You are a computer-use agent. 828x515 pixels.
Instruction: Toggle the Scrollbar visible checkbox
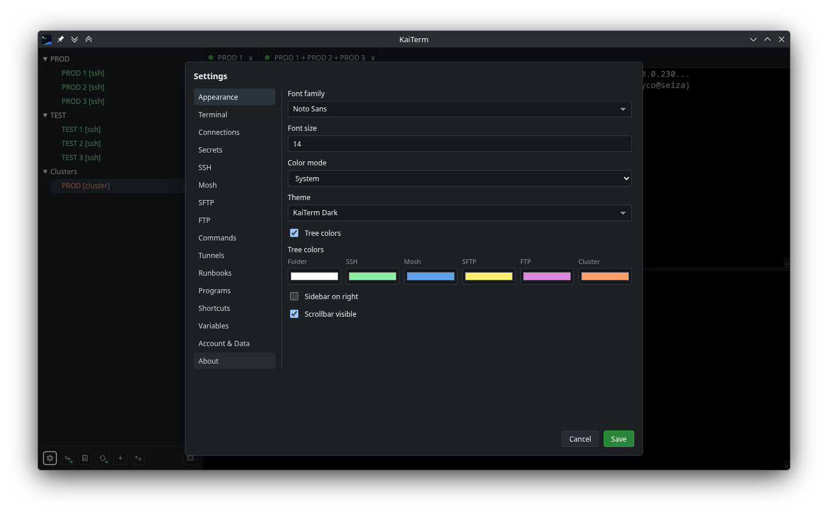(x=294, y=314)
